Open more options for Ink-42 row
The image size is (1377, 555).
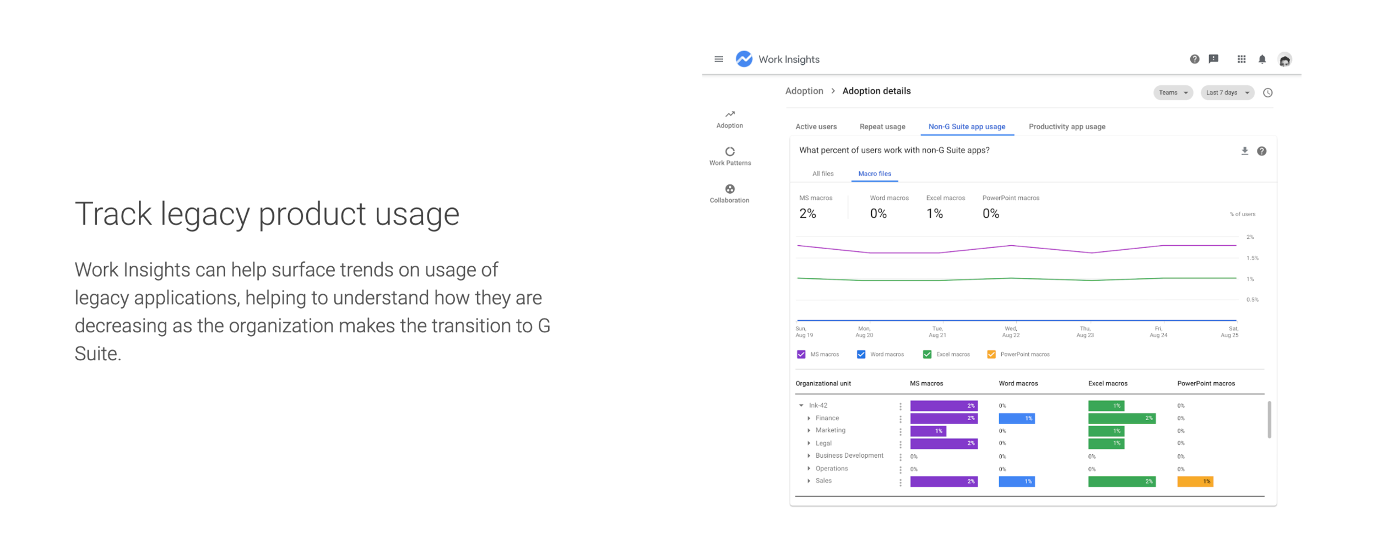coord(900,406)
